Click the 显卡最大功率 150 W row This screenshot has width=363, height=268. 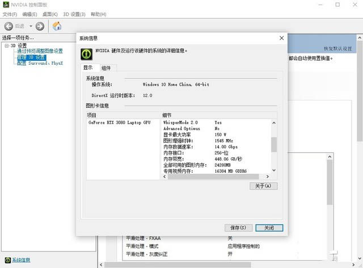(217, 135)
